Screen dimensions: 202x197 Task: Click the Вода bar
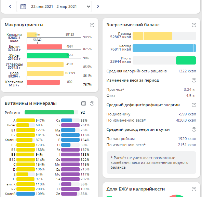[x=45, y=73]
